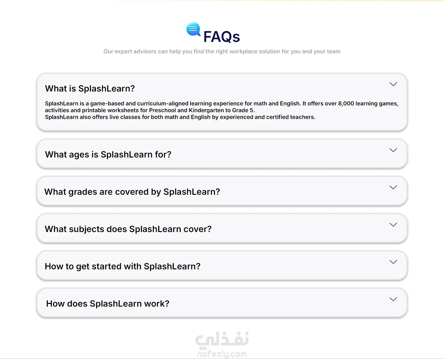Open the 'What ages is SplashLearn for?' question
This screenshot has height=359, width=444.
coord(108,154)
